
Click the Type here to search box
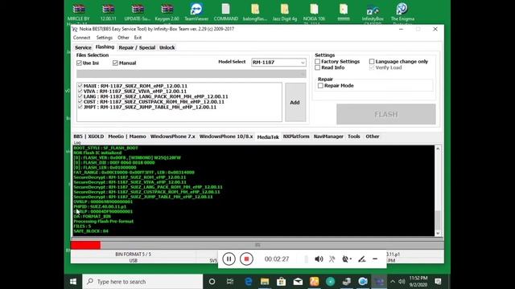click(142, 282)
